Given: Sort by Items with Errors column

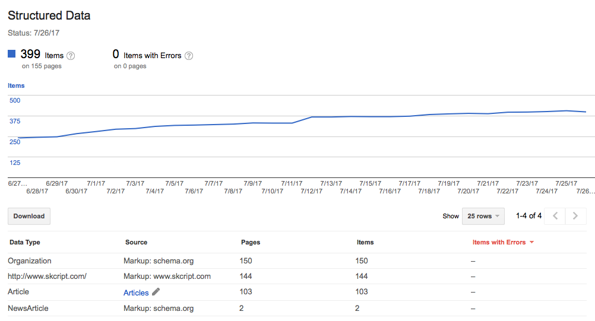Looking at the screenshot, I should (x=502, y=242).
